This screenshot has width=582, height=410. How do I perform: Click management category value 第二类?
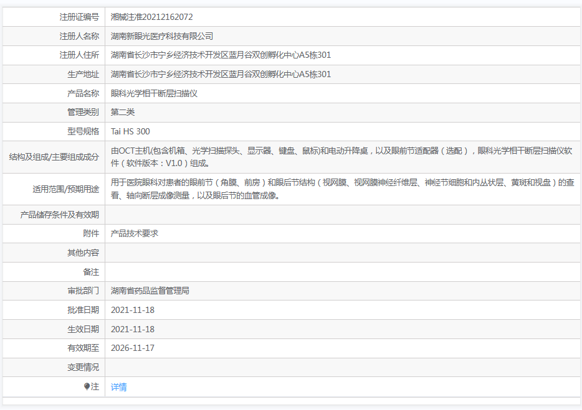(x=123, y=113)
